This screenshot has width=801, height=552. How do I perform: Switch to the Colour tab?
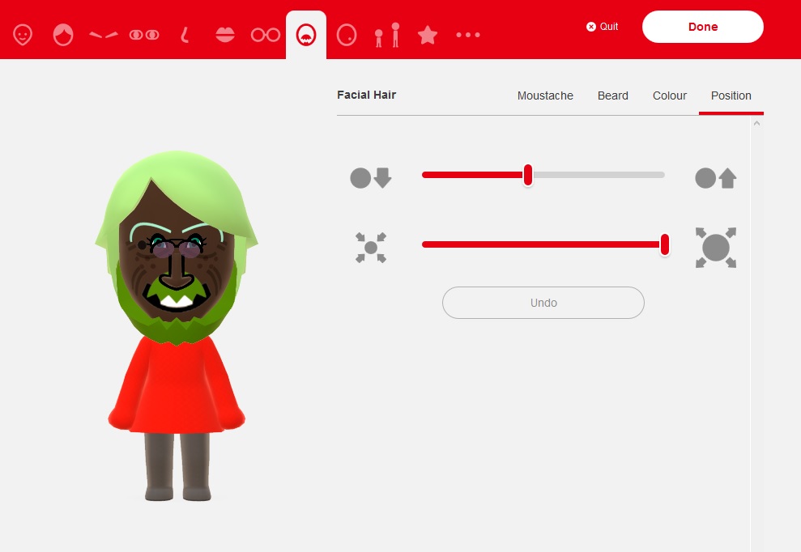pos(670,96)
